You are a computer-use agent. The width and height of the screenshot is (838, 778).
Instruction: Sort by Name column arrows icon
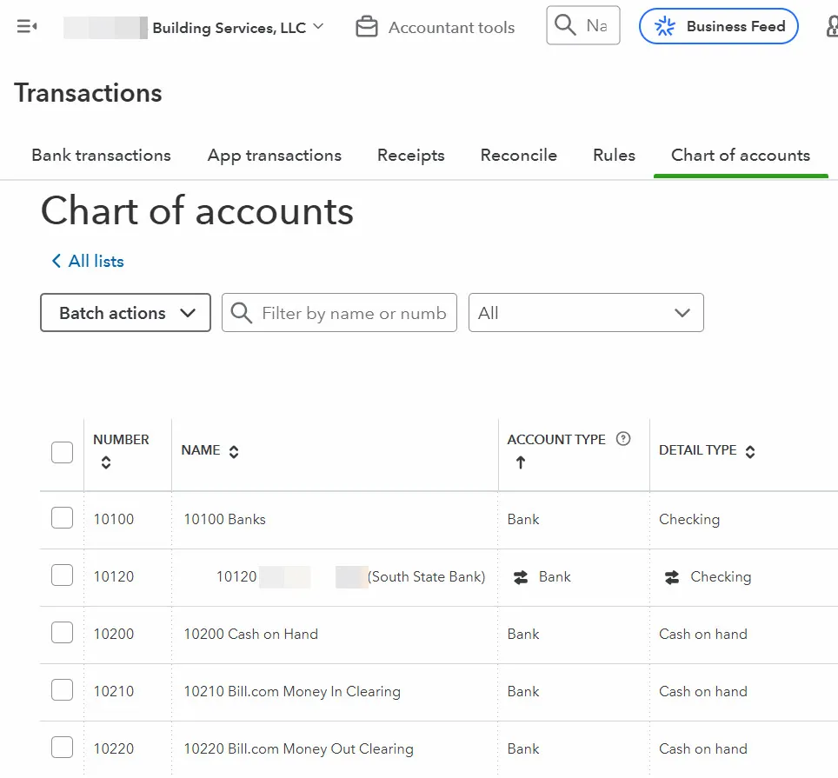coord(234,451)
